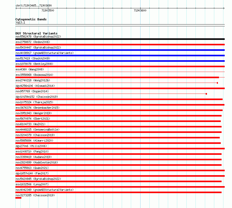Open variant nsv5420845 (ByrskaBishop2022)
232x208 pixels.
point(38,179)
